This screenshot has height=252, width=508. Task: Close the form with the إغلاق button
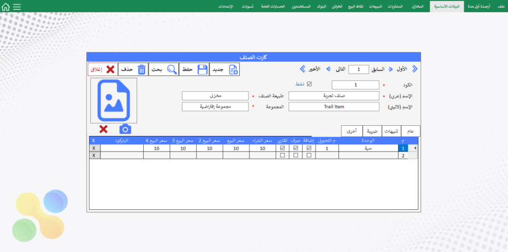(x=103, y=69)
